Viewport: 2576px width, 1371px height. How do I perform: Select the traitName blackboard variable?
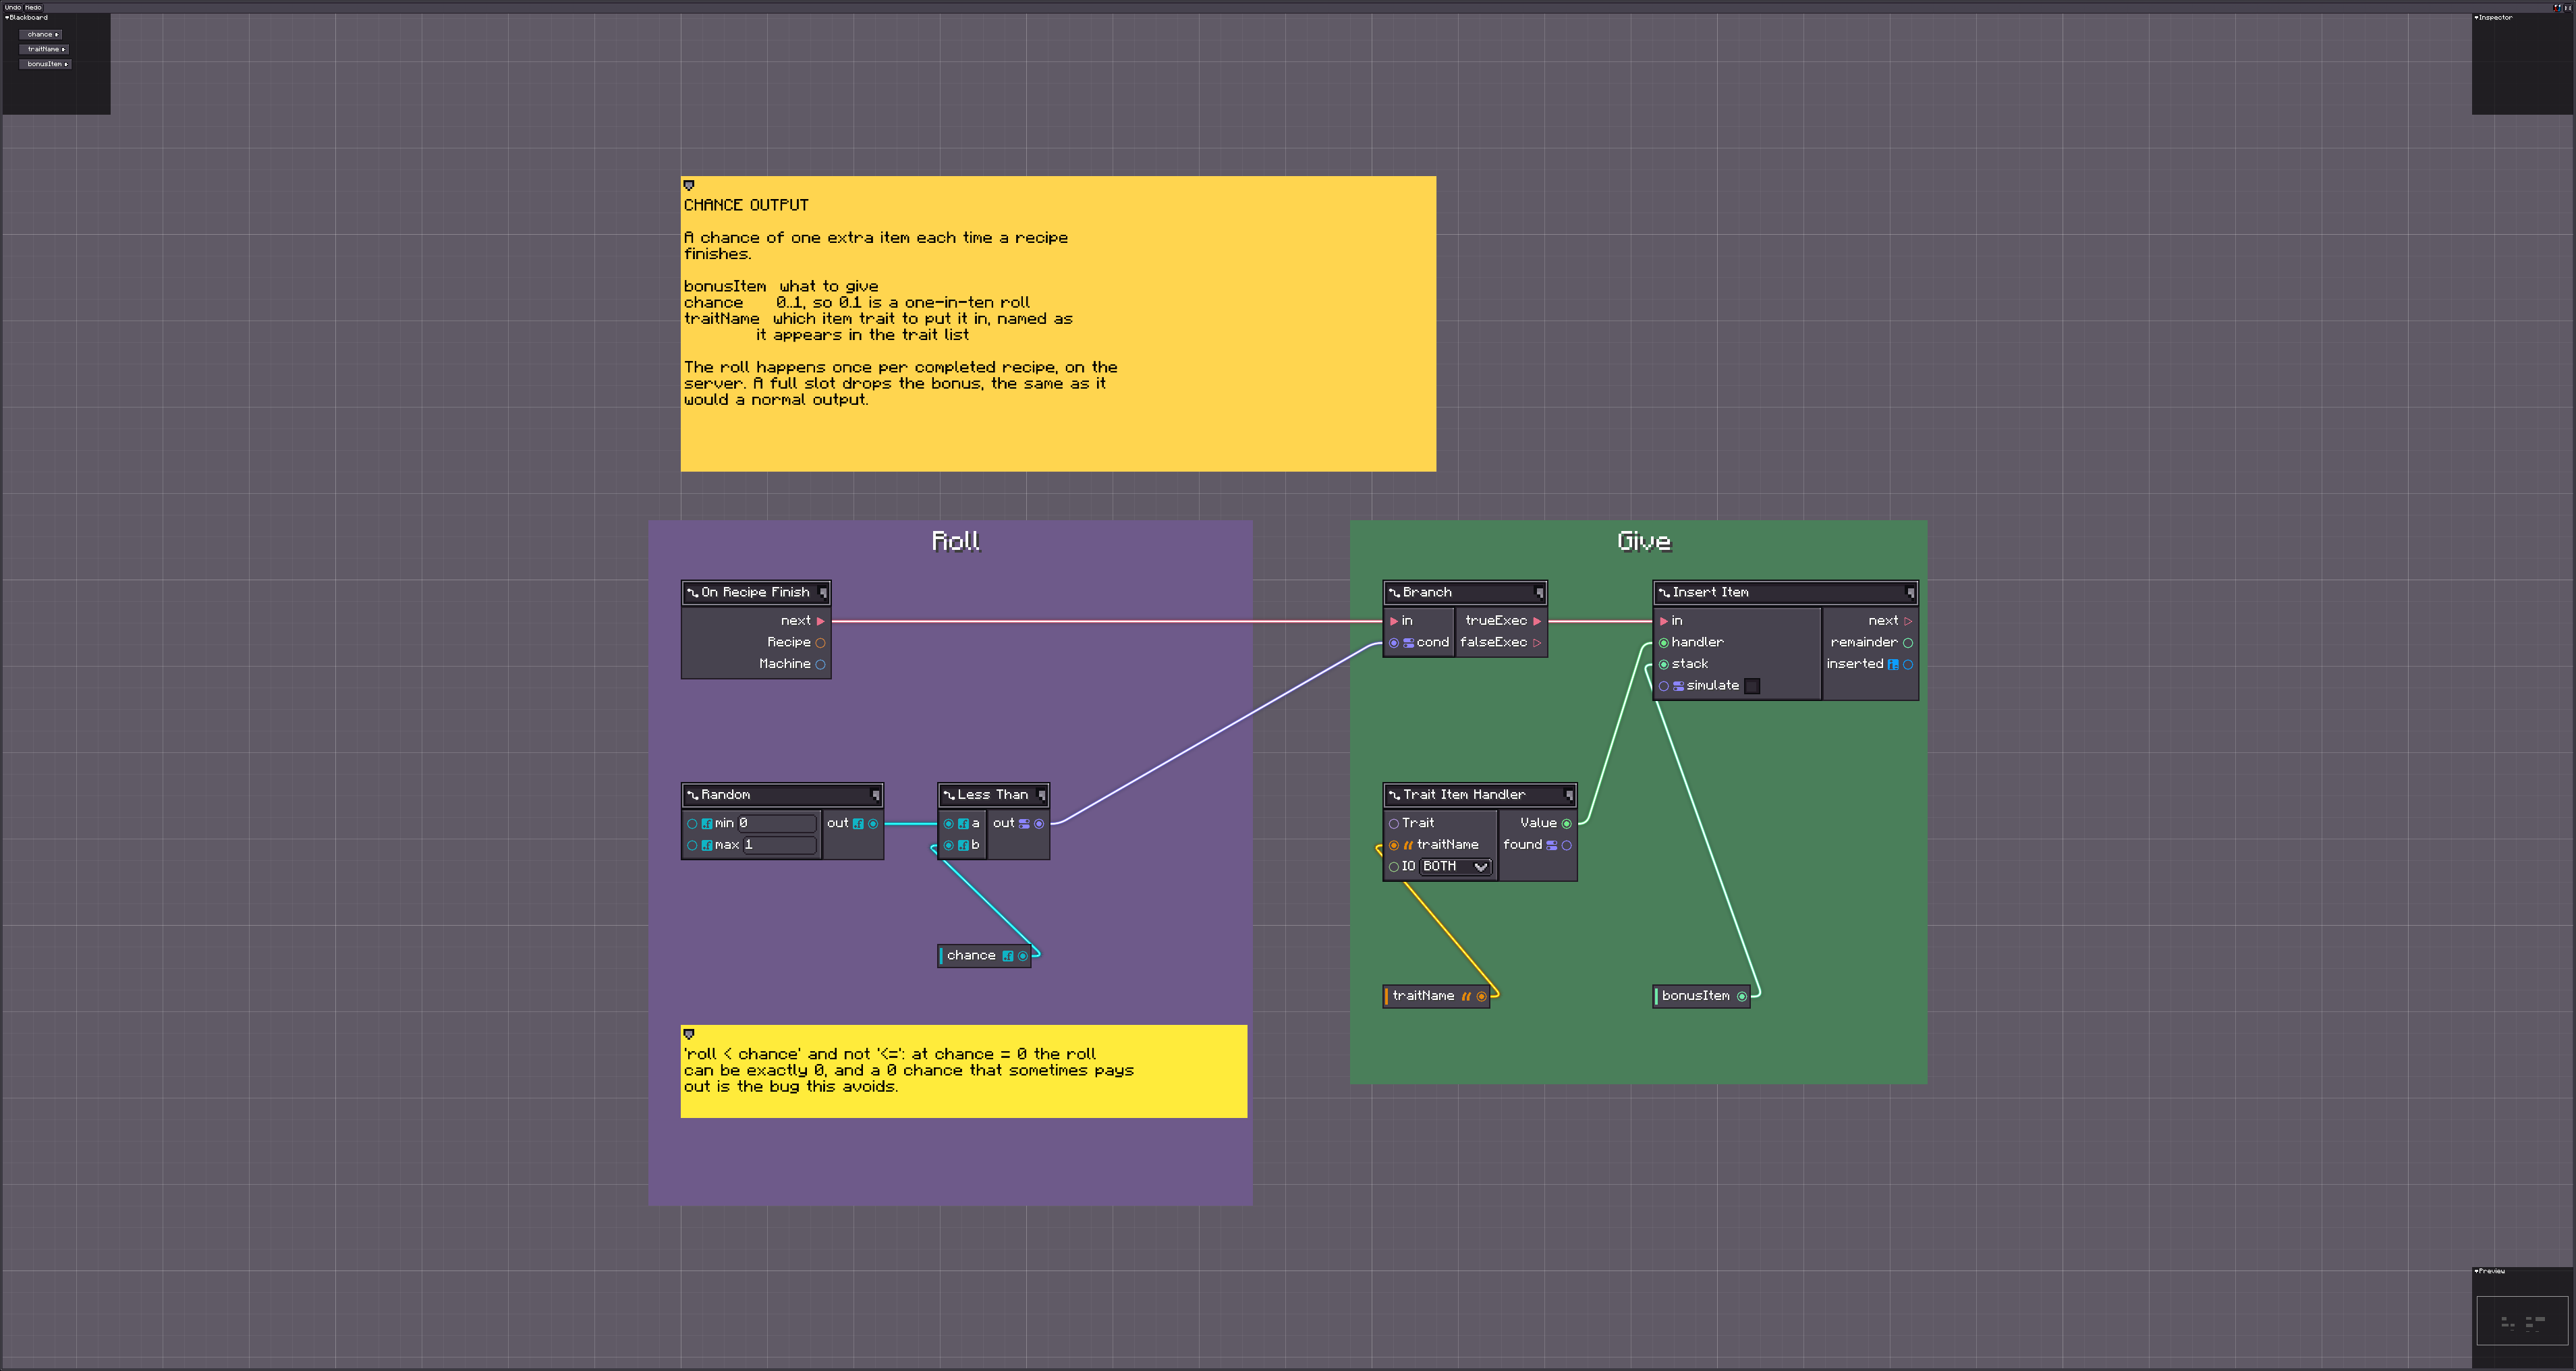[45, 49]
